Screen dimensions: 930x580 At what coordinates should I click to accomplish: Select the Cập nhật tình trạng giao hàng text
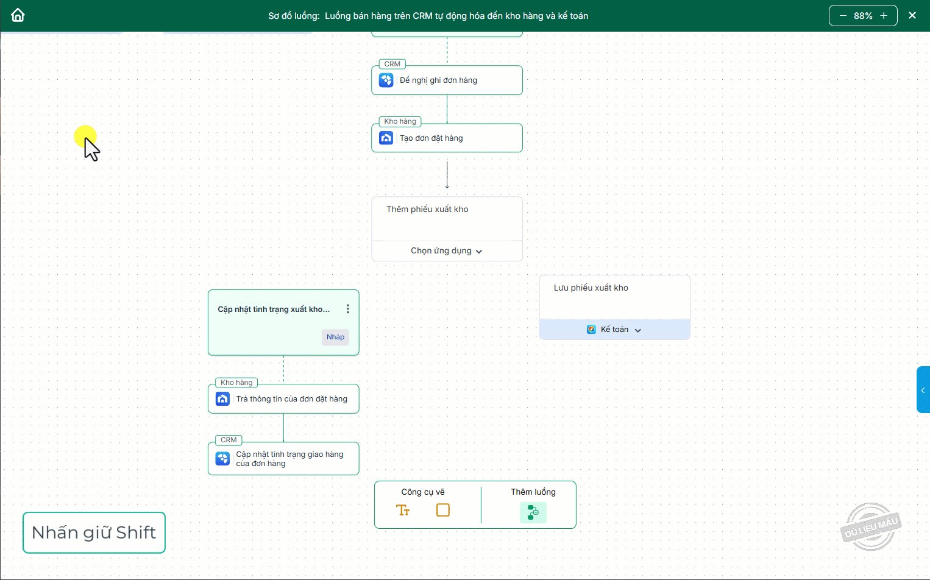(x=290, y=459)
